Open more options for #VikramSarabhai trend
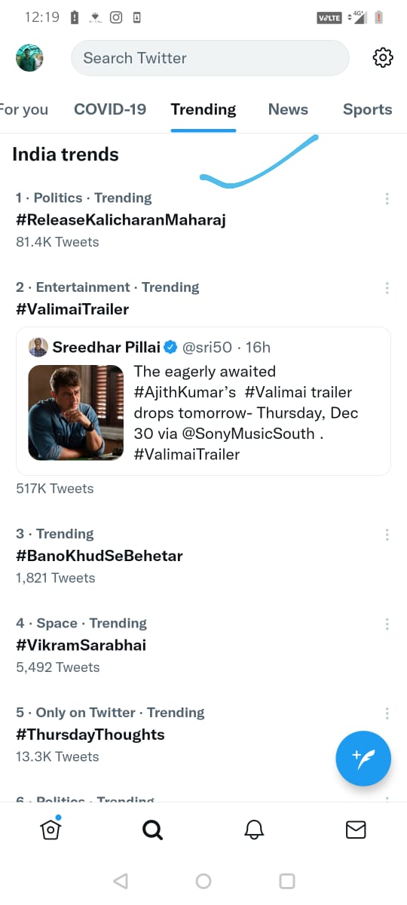Image resolution: width=407 pixels, height=905 pixels. tap(387, 624)
